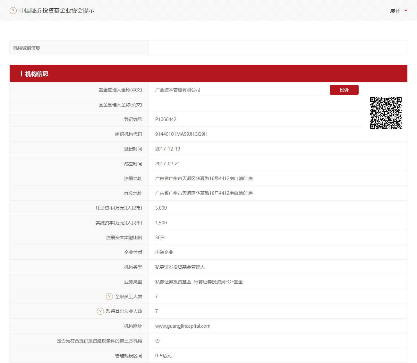Select establishment date 2017-02-21
The height and width of the screenshot is (363, 417).
click(x=168, y=164)
